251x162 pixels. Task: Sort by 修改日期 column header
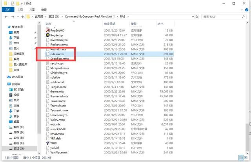[x=109, y=24]
